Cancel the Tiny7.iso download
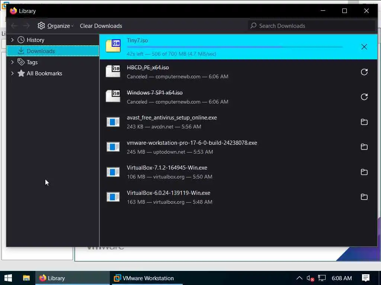Image resolution: width=381 pixels, height=285 pixels. 364,47
